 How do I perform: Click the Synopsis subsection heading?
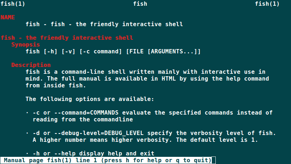point(25,45)
